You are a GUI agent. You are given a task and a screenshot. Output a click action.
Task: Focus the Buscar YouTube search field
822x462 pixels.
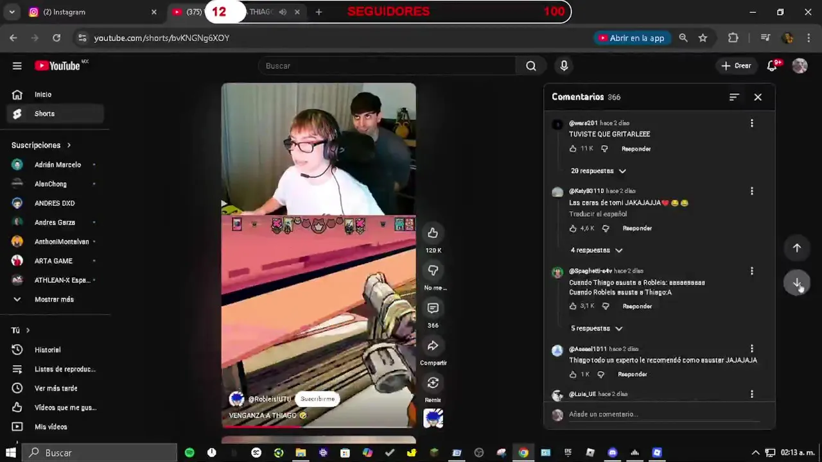(387, 65)
